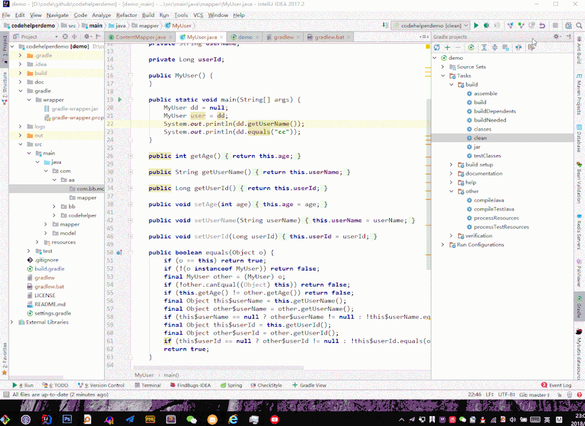Screen dimensions: 585x426
Task: Click the purple Revert arrow icon
Action: pos(542,26)
